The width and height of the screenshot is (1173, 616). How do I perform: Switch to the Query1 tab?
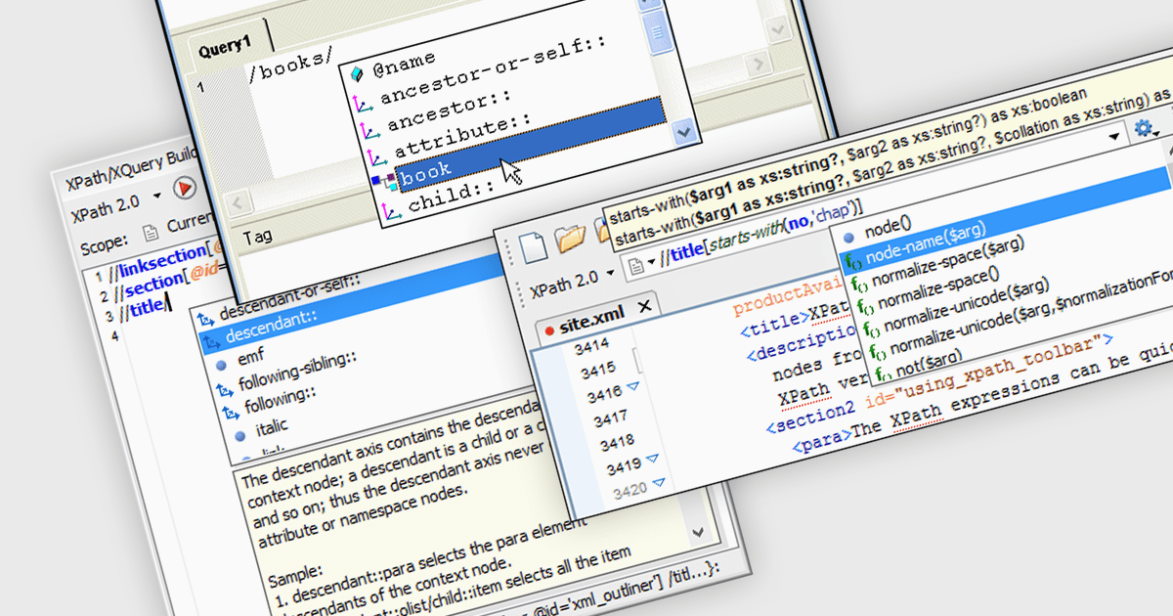[226, 49]
